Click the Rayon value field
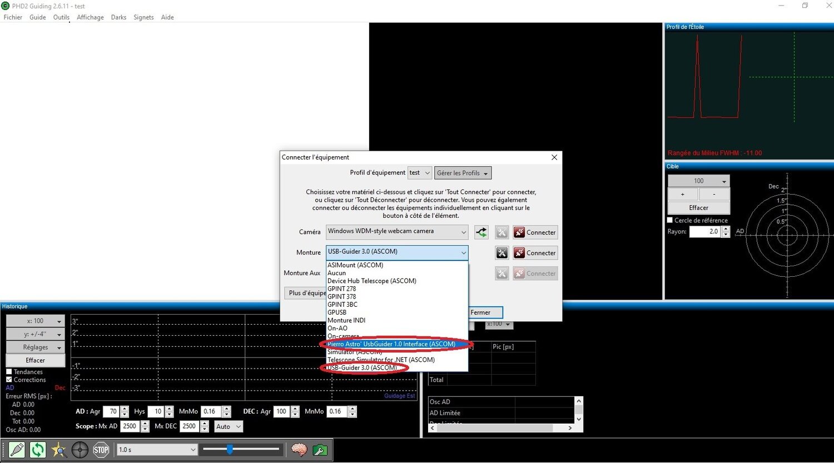This screenshot has height=463, width=834. 705,232
